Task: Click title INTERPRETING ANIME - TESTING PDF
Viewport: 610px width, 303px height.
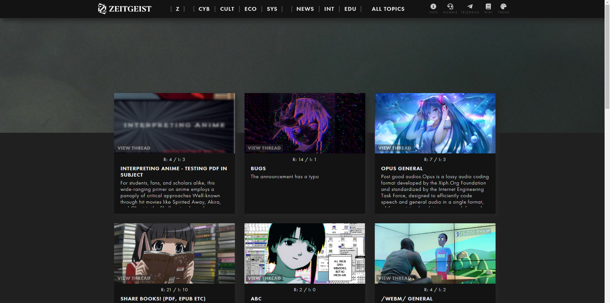Action: (x=174, y=172)
